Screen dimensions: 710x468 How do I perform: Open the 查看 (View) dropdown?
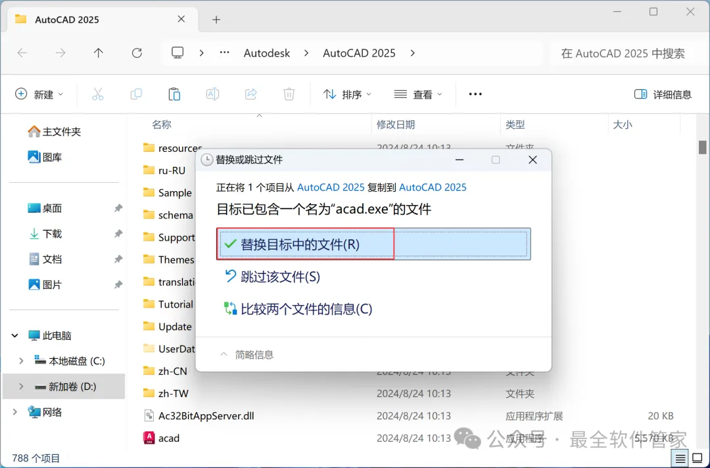point(418,94)
